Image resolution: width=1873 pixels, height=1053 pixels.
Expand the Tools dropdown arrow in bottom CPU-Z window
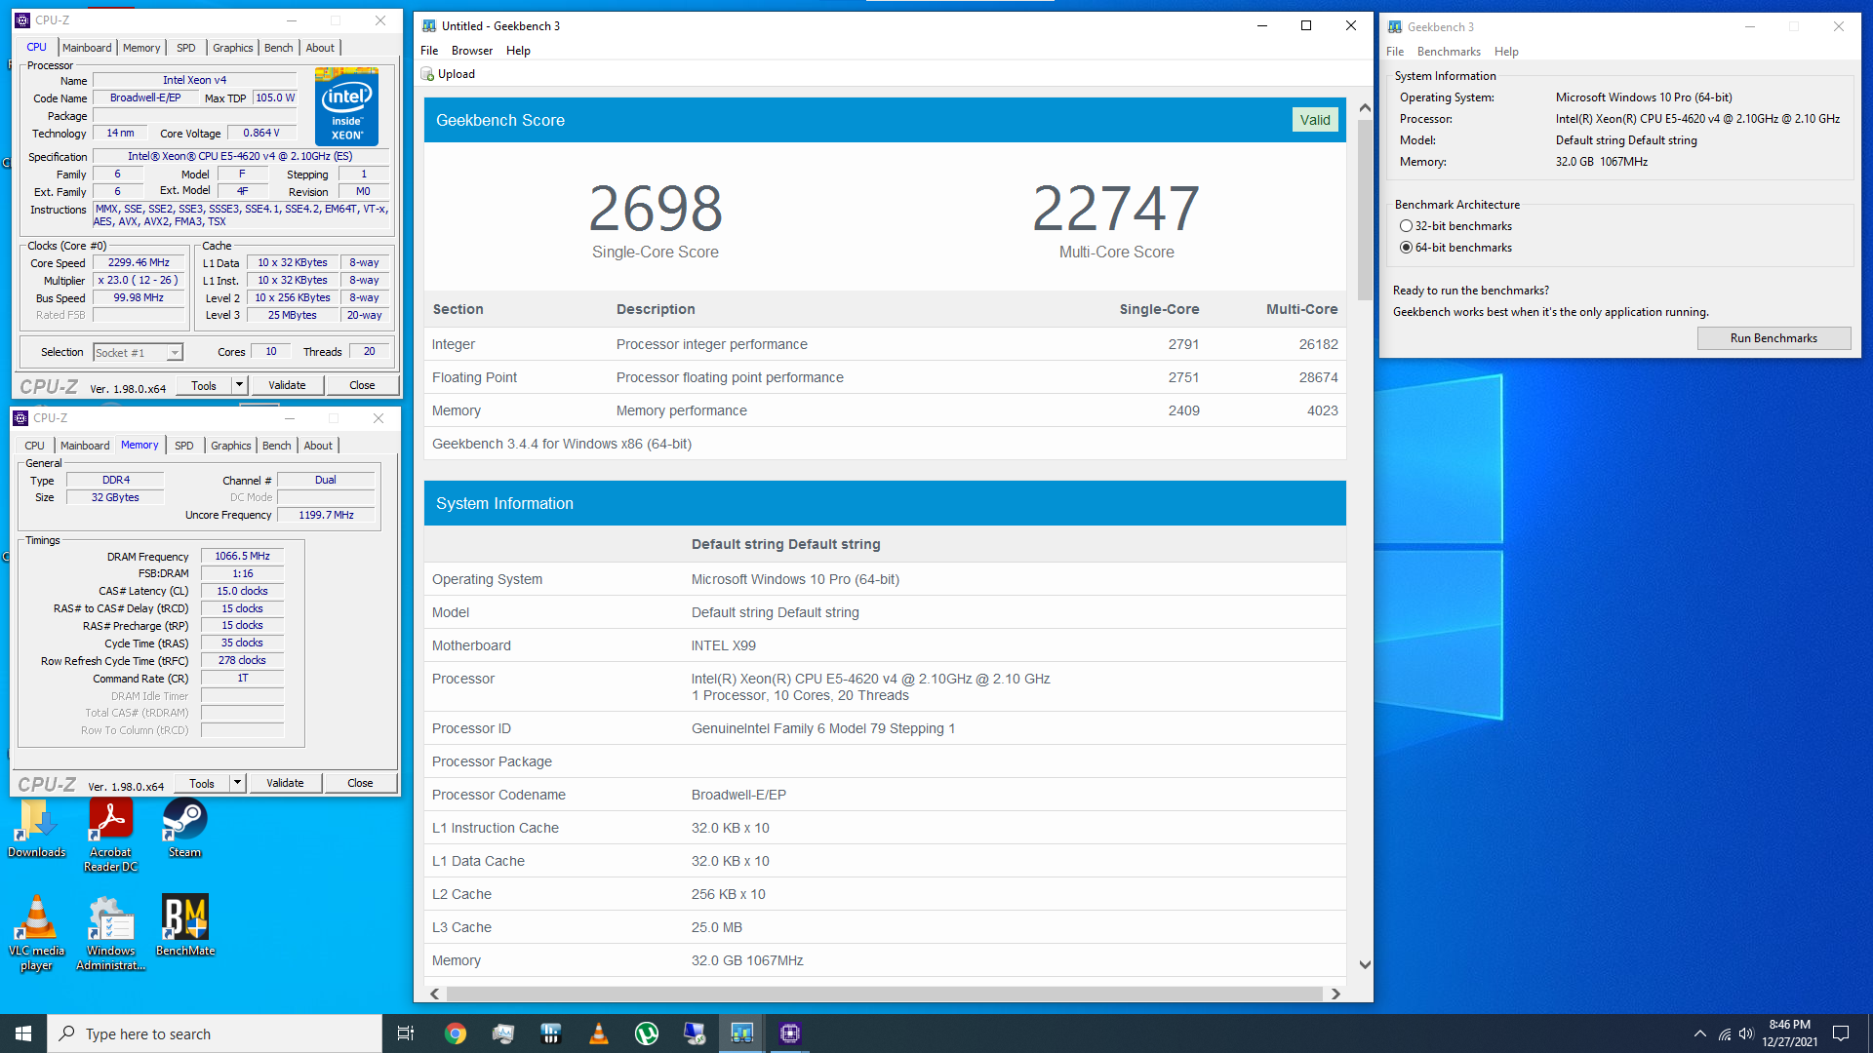(237, 783)
